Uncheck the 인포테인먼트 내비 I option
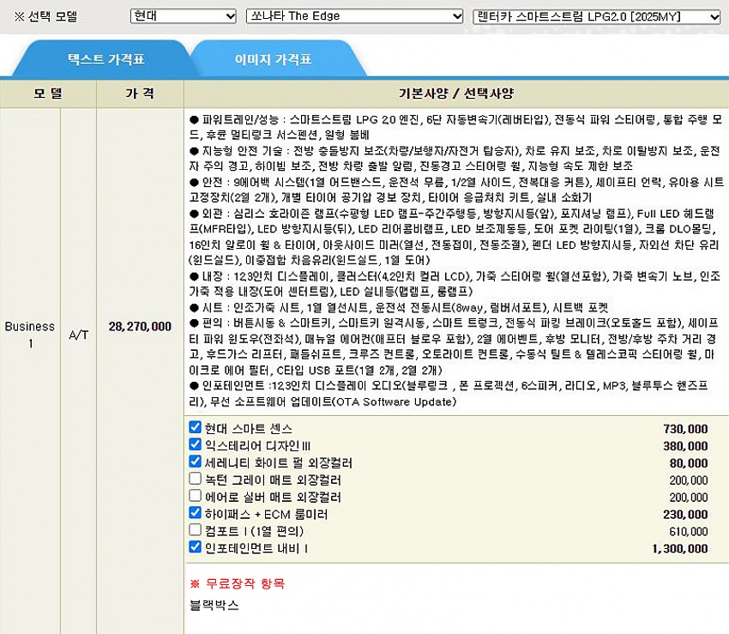 [x=195, y=548]
